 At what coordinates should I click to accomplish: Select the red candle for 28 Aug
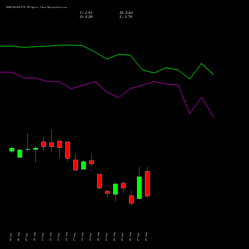[x=147, y=184]
